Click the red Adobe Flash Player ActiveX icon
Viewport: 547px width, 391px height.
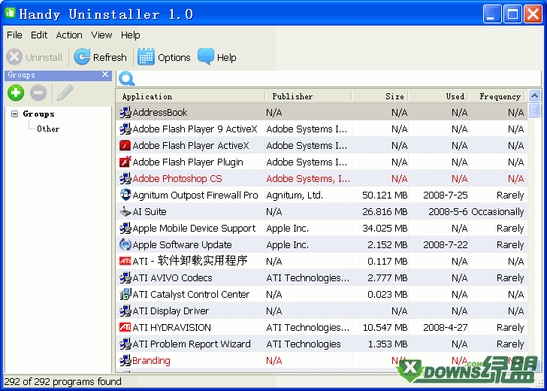tap(125, 145)
